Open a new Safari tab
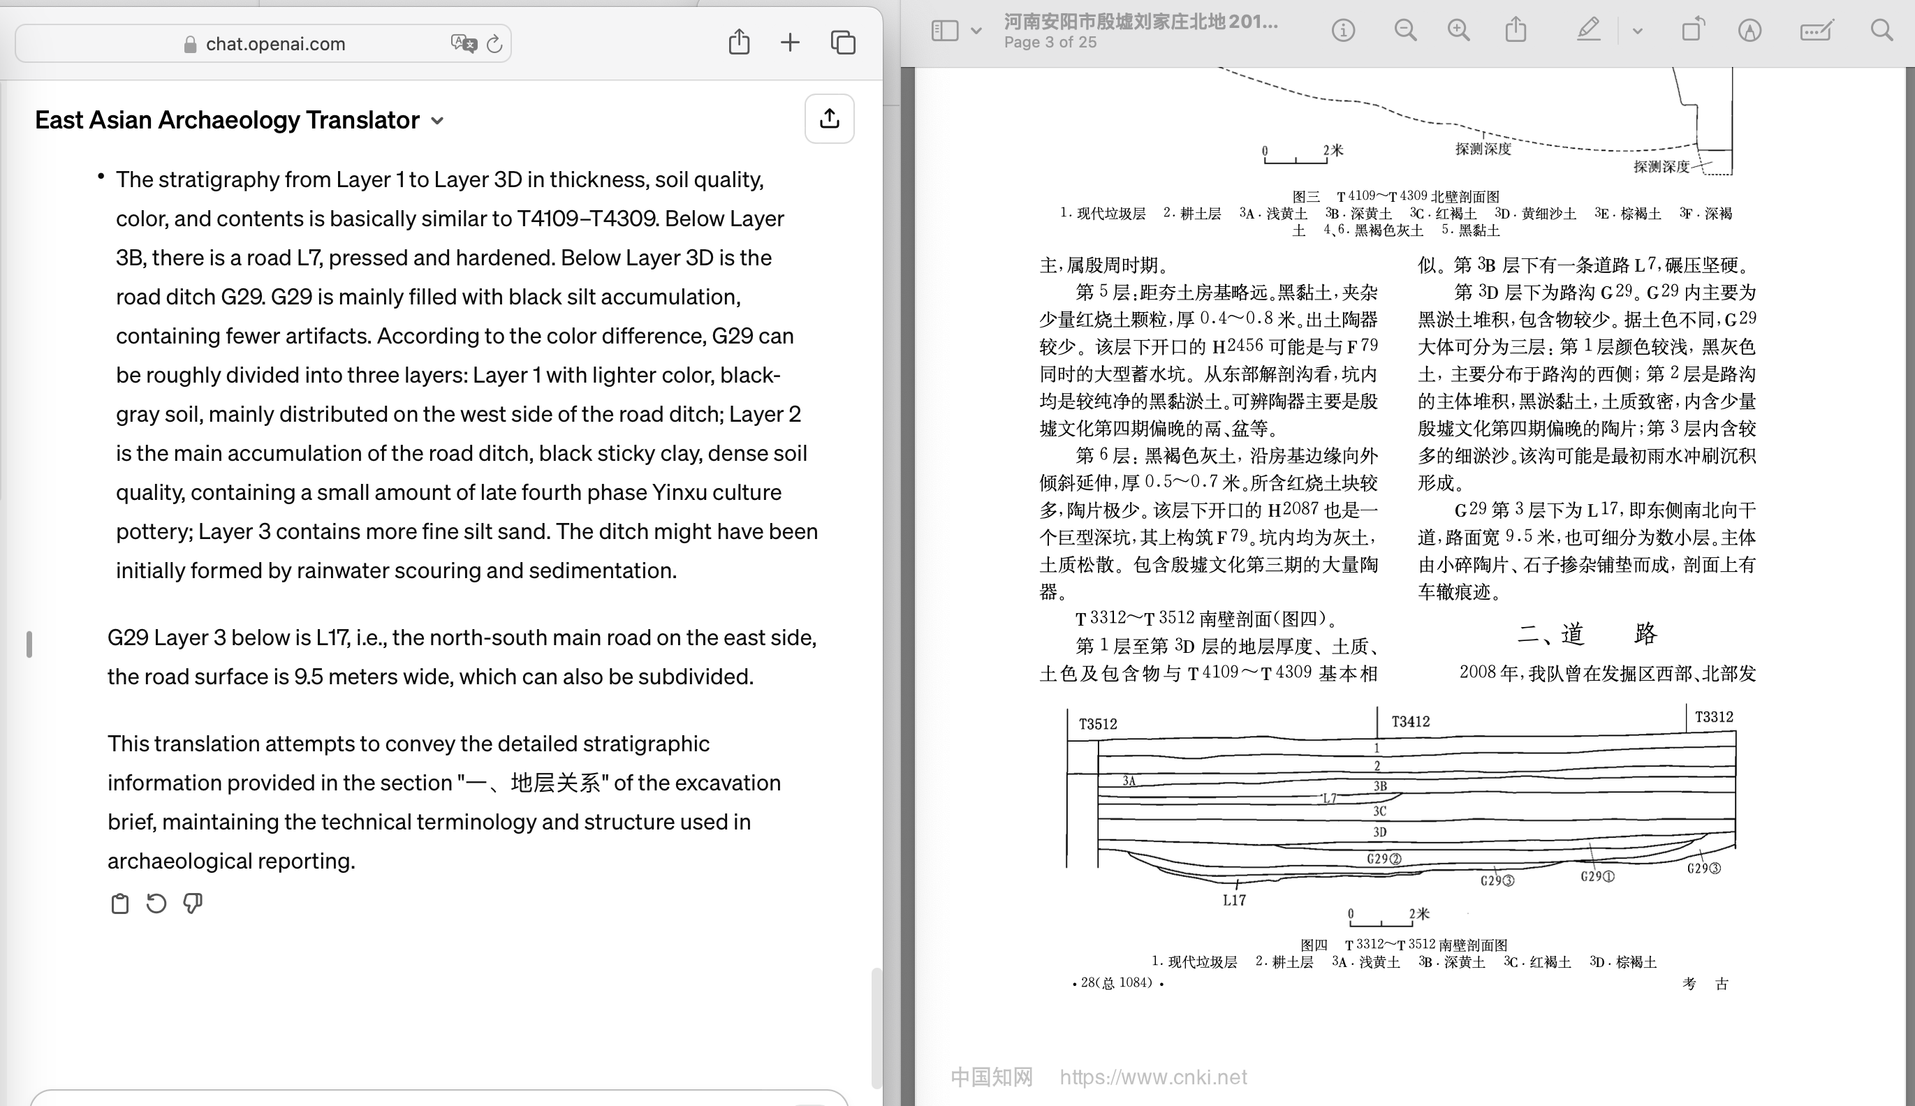Screen dimensions: 1915x1106 point(790,43)
